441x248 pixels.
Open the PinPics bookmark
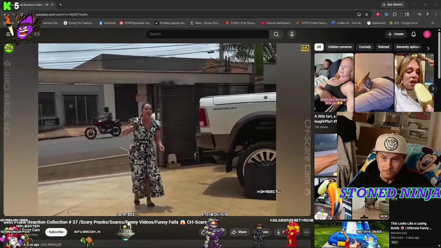pyautogui.click(x=241, y=23)
